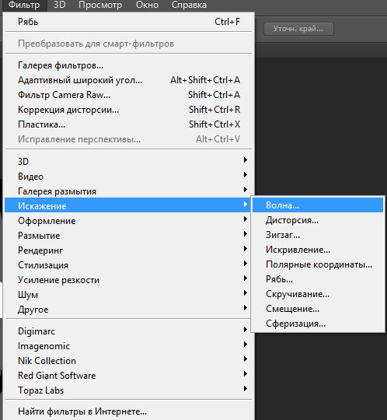
Task: Open the Справка menu
Action: (189, 5)
